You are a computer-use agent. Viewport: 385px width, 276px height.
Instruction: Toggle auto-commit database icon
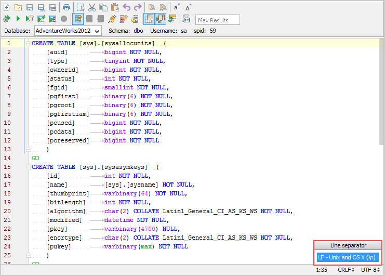78,19
